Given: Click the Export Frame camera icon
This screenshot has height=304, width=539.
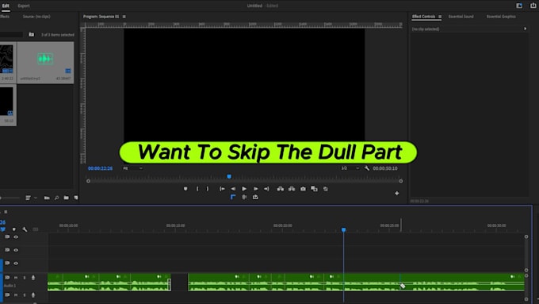Looking at the screenshot, I should (x=303, y=189).
